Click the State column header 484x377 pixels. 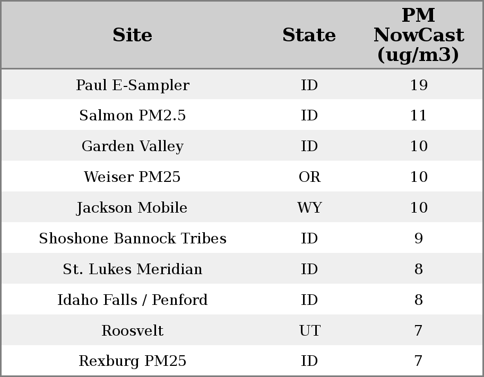(x=309, y=35)
